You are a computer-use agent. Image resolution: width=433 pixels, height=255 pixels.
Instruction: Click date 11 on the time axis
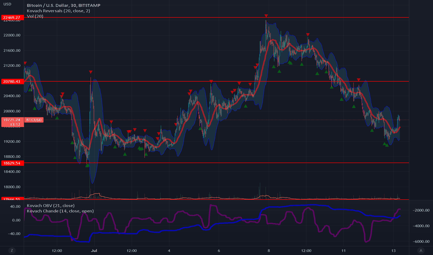pyautogui.click(x=343, y=250)
